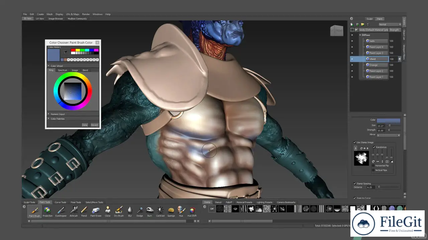Select the Hue tool
Screen dimensions: 428x240
pyautogui.click(x=181, y=211)
